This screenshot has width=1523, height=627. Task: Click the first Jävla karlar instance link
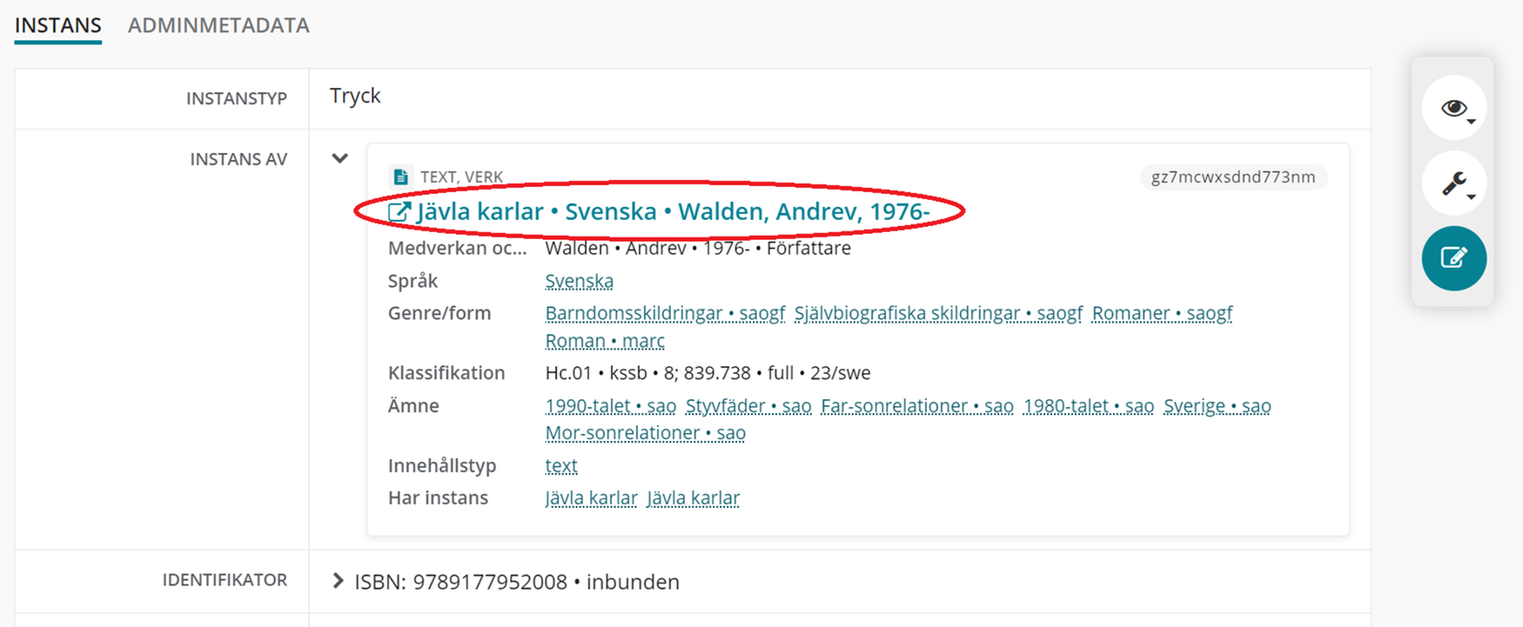pyautogui.click(x=591, y=497)
